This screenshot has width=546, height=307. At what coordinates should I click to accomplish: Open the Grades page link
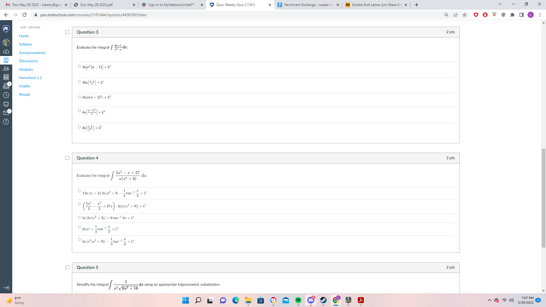(24, 86)
